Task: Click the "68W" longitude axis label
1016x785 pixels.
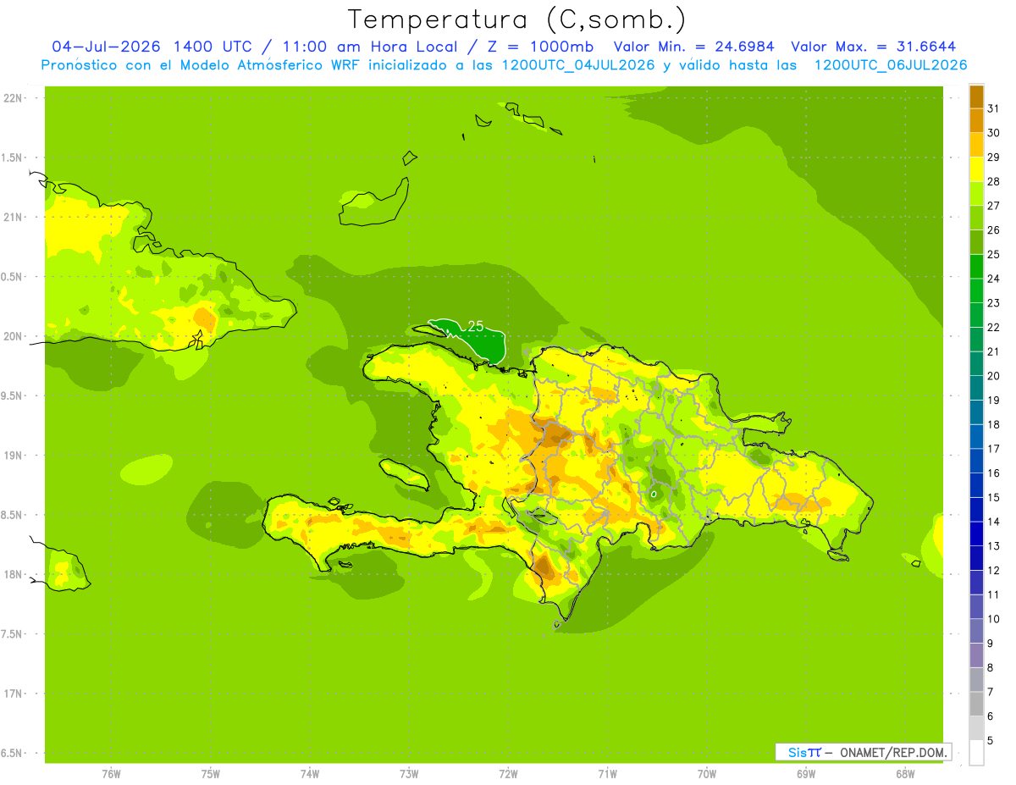Action: 905,774
